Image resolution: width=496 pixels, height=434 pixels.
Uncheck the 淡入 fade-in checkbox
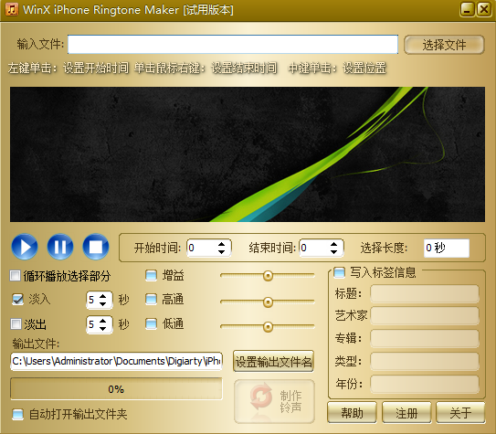(17, 299)
